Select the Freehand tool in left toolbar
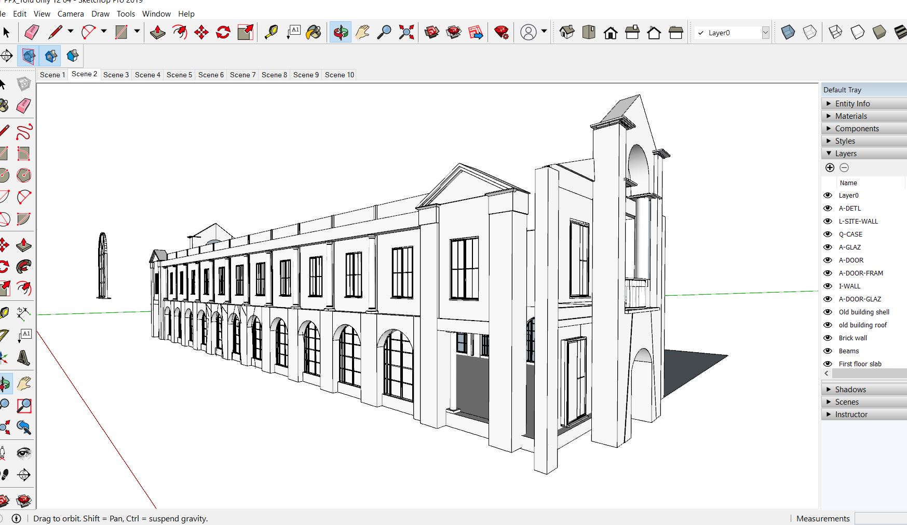The image size is (907, 525). point(23,132)
